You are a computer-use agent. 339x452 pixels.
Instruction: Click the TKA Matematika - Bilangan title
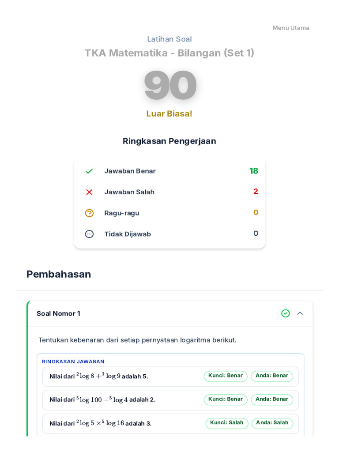coord(169,53)
